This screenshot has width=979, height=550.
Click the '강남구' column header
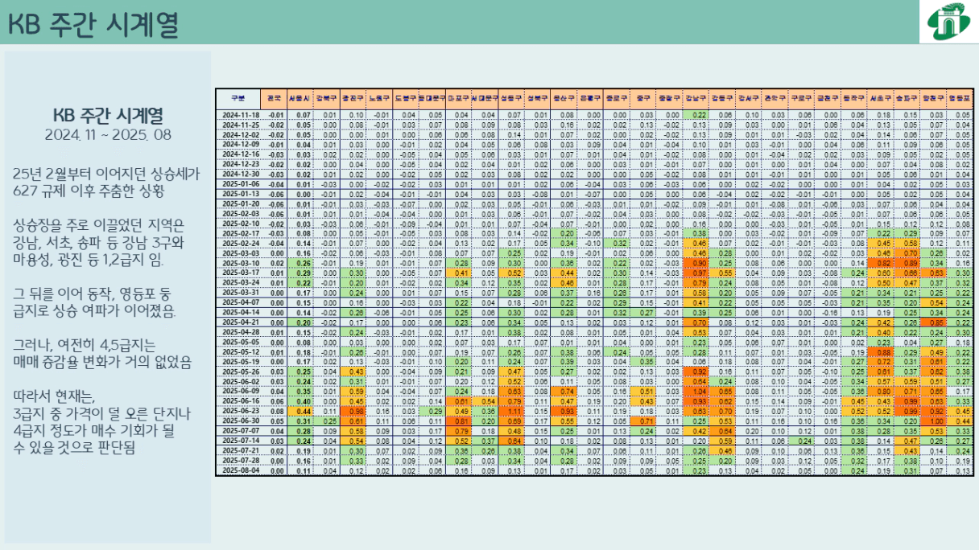point(696,97)
